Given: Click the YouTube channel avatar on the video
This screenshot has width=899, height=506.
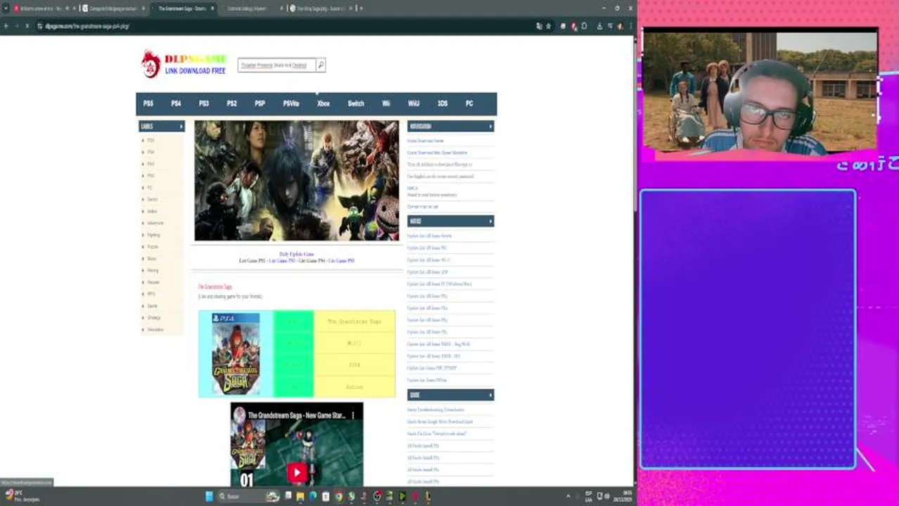Looking at the screenshot, I should click(240, 415).
